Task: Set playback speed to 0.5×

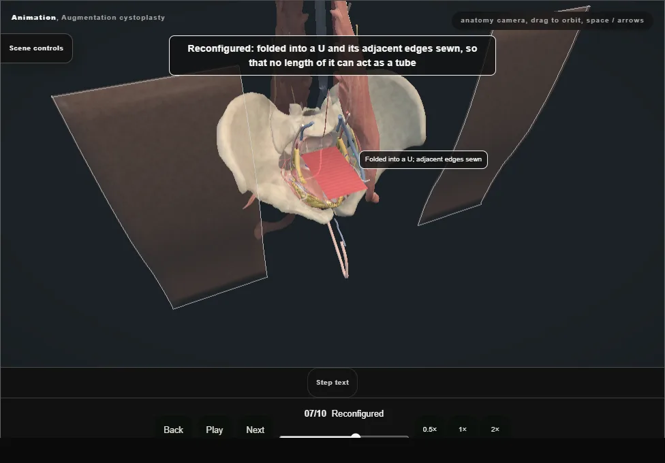Action: point(430,430)
